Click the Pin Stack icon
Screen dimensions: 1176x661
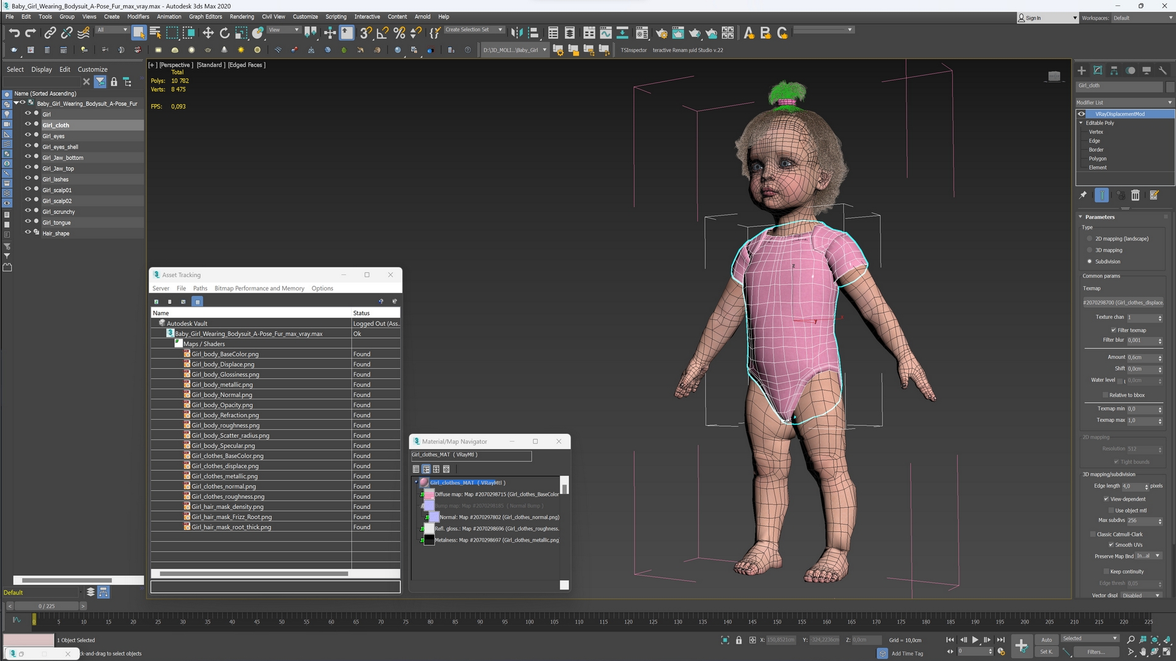pyautogui.click(x=1083, y=195)
